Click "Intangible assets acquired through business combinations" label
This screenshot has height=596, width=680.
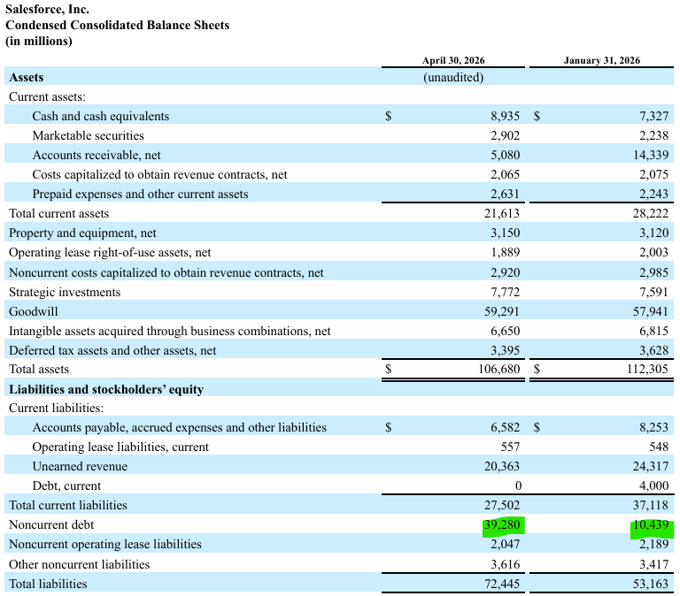click(x=170, y=332)
